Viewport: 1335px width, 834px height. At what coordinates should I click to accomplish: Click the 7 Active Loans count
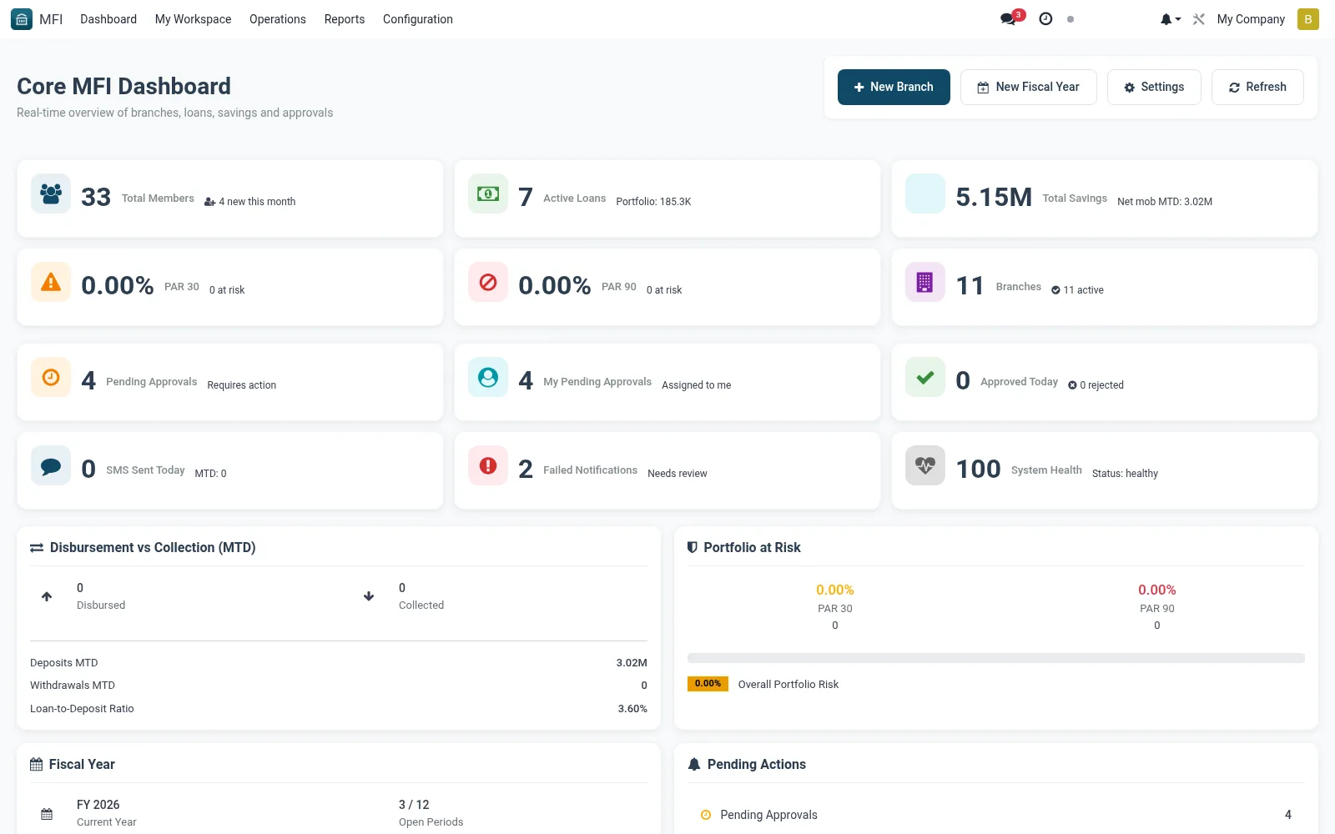coord(526,197)
